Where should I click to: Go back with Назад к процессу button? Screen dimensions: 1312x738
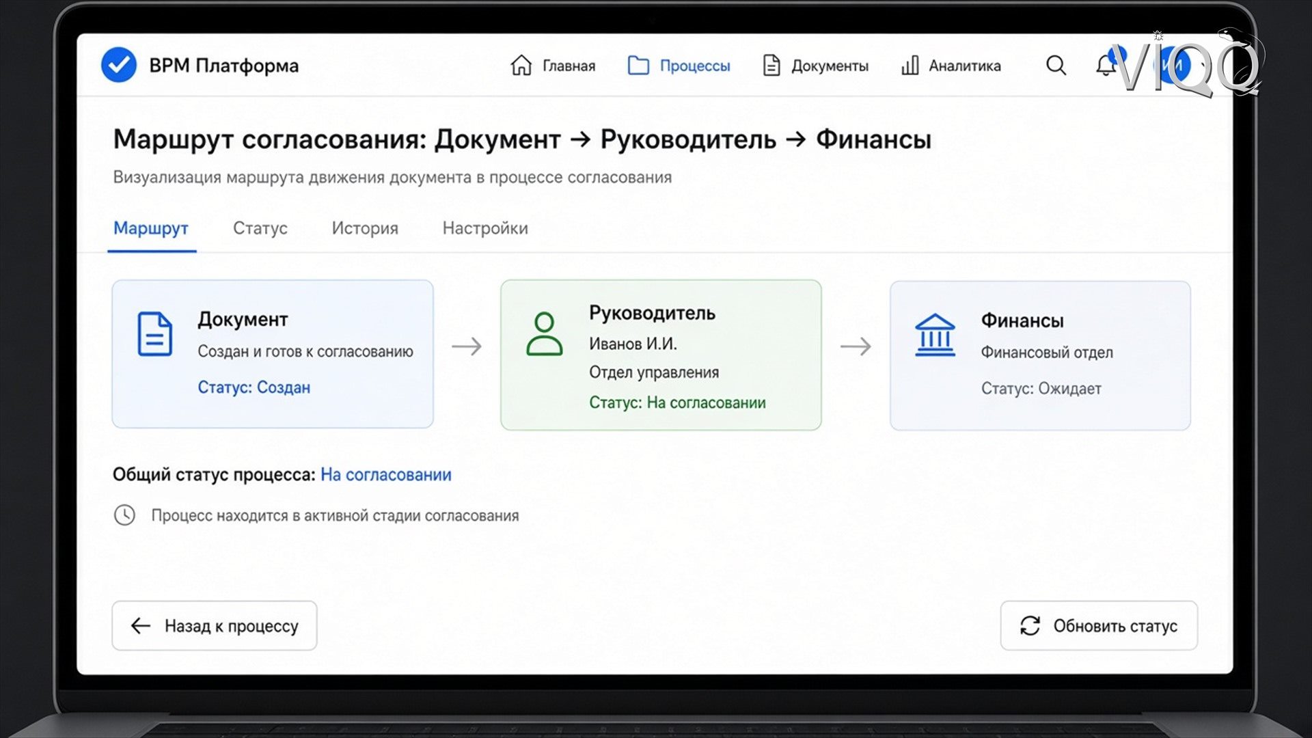(x=215, y=626)
